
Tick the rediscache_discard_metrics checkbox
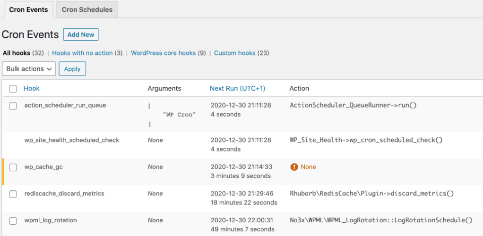click(13, 194)
